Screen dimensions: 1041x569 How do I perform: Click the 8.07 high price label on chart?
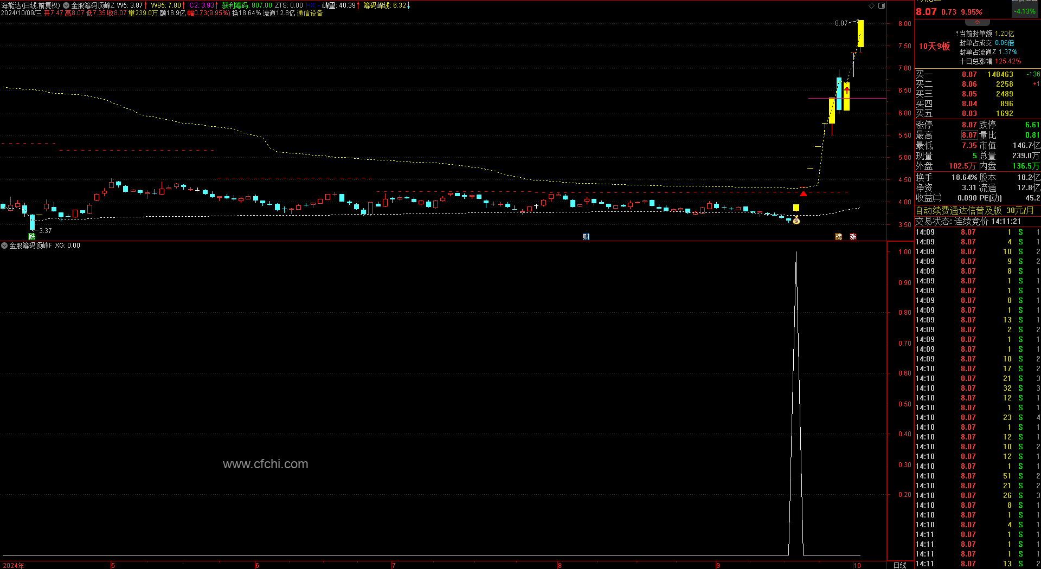tap(841, 23)
